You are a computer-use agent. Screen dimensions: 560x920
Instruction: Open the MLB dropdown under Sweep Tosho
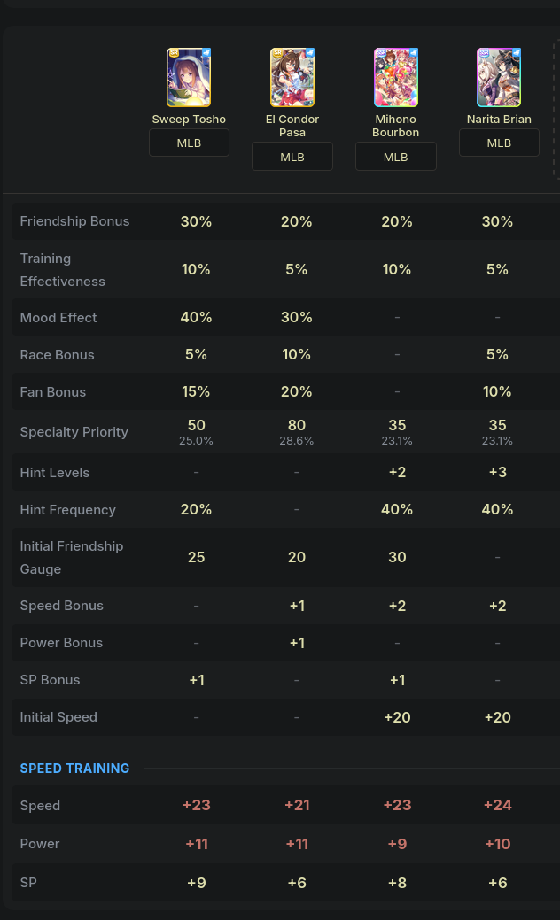click(189, 143)
